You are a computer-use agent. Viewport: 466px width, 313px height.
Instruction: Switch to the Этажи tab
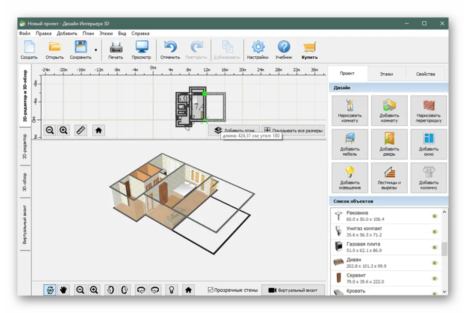(386, 74)
